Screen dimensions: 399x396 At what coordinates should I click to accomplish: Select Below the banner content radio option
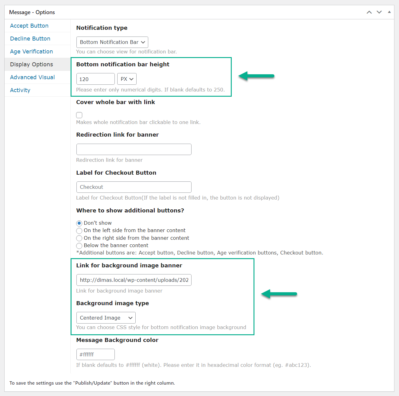pyautogui.click(x=79, y=246)
